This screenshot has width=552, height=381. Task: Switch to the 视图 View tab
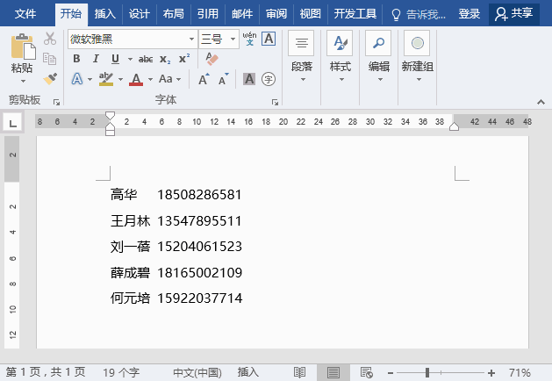point(310,14)
